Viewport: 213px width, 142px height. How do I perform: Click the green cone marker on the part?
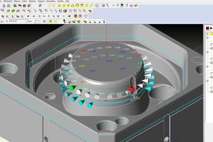coord(72,87)
